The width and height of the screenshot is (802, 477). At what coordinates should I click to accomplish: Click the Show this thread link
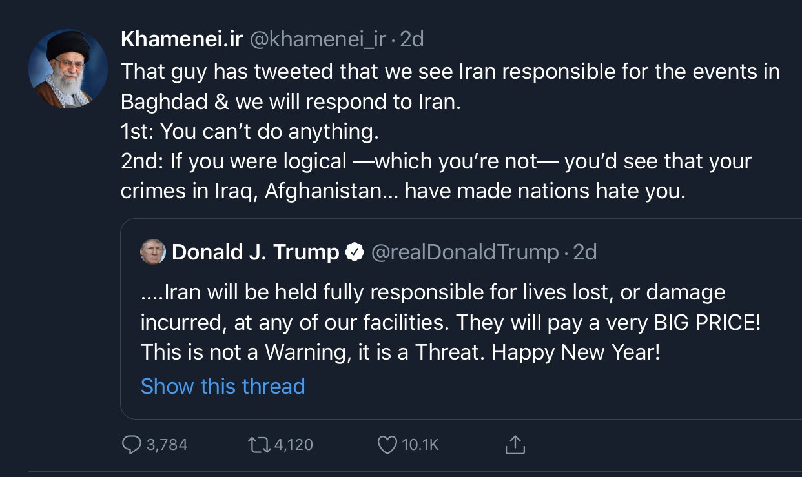point(223,386)
